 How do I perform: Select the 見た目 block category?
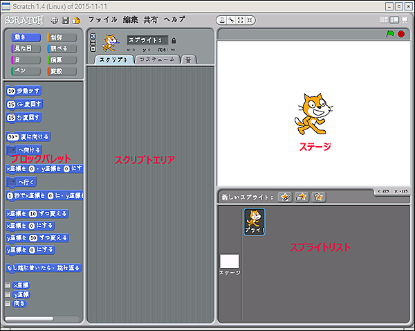pyautogui.click(x=26, y=48)
